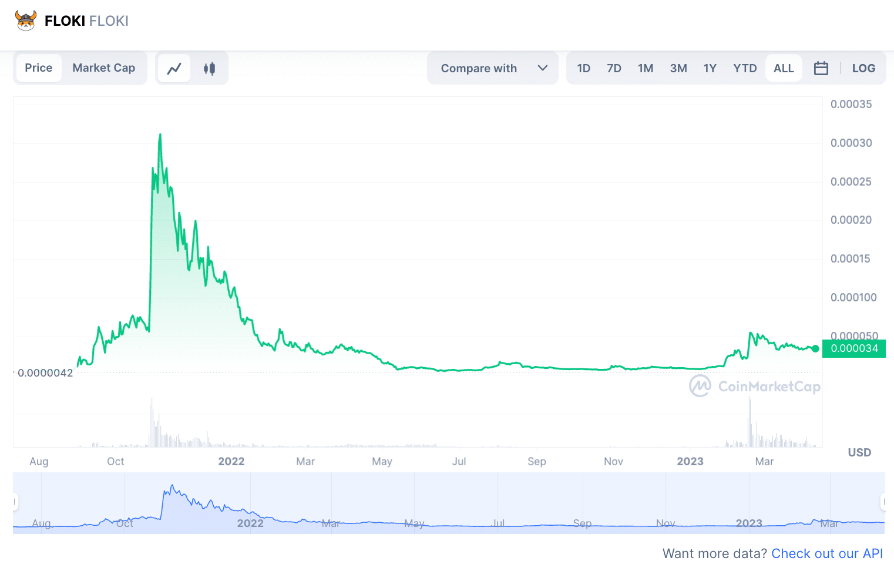Select the Market Cap tab
The height and width of the screenshot is (571, 894).
[104, 68]
